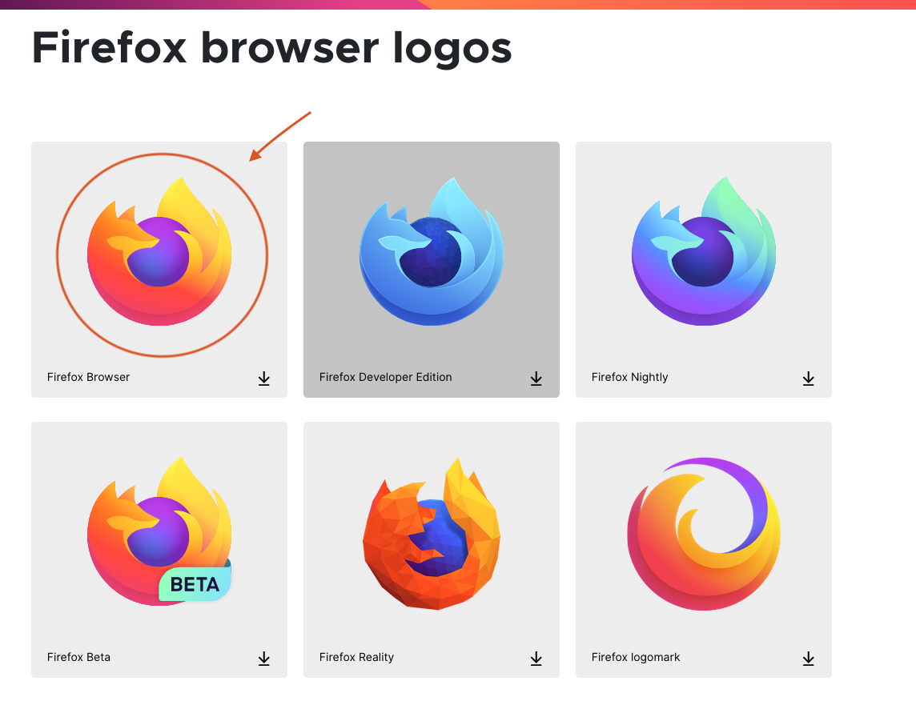Screen dimensions: 916x709
Task: Download the Firefox Beta logo
Action: pos(264,659)
